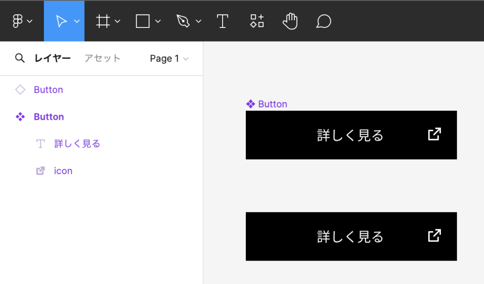Image resolution: width=484 pixels, height=284 pixels.
Task: Select the Pen tool
Action: (x=182, y=21)
